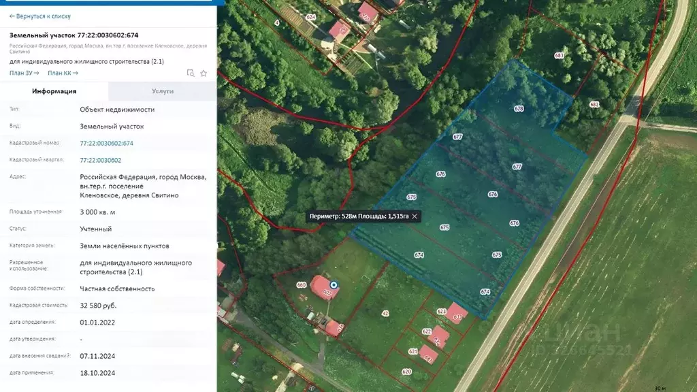This screenshot has width=697, height=392.
Task: Click parcel label 660 on the map
Action: click(301, 285)
